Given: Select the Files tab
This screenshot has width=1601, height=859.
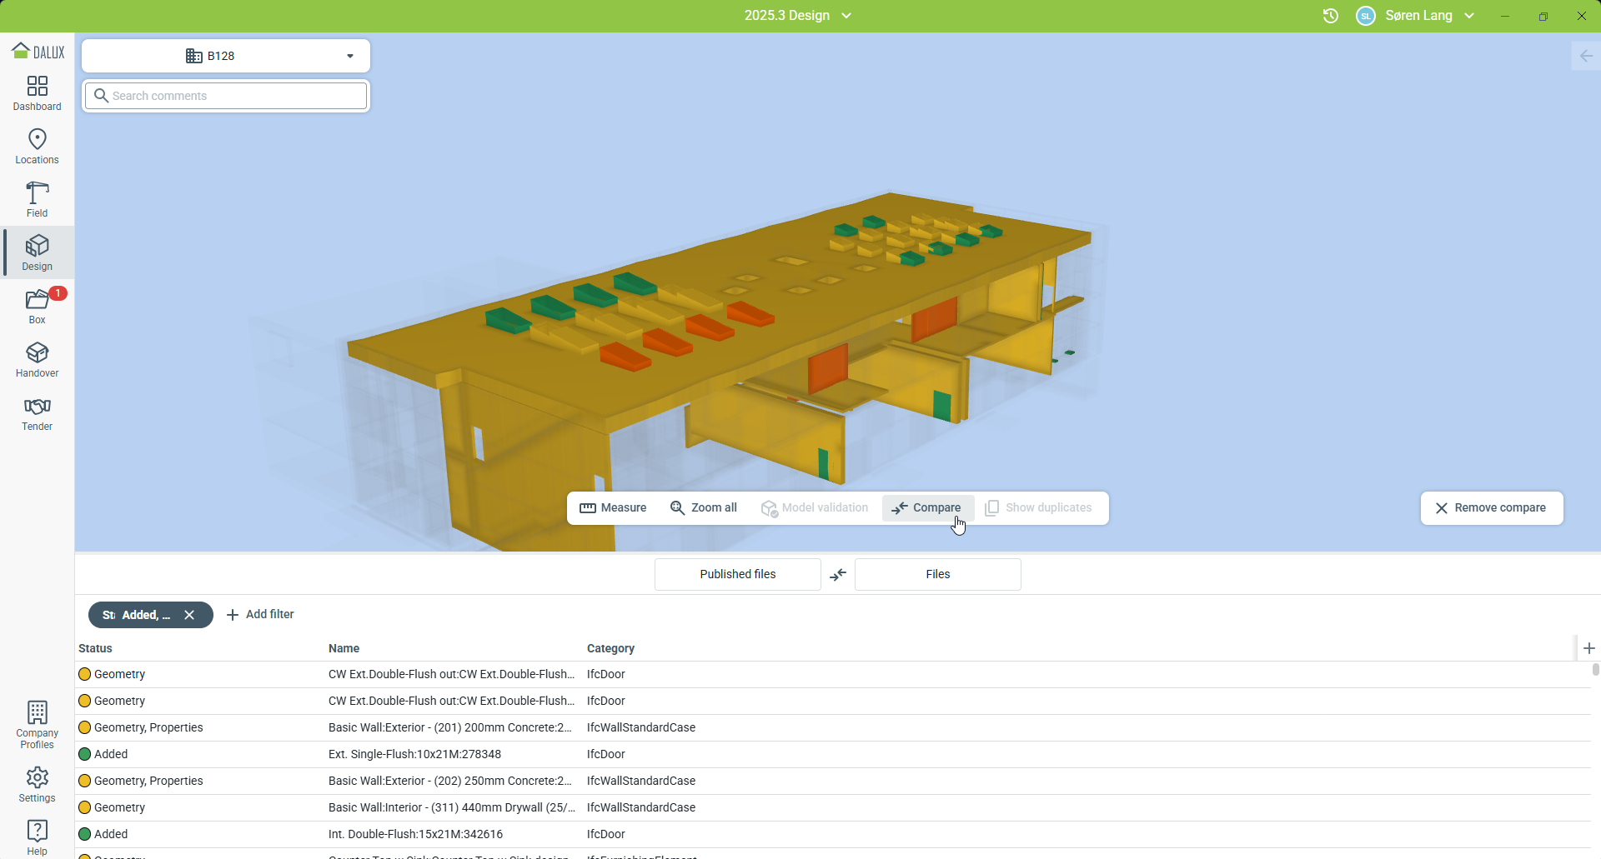Looking at the screenshot, I should tap(937, 575).
